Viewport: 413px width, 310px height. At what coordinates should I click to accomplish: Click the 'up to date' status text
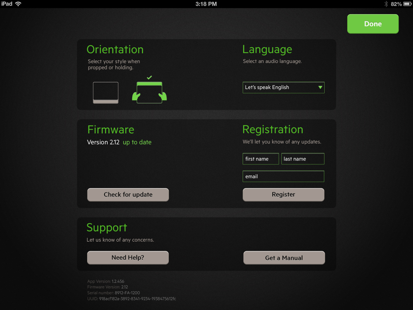coord(137,142)
